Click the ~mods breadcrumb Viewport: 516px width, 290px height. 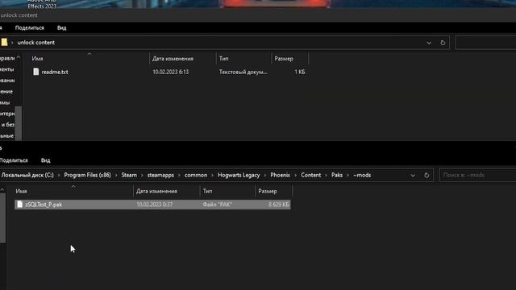(362, 176)
